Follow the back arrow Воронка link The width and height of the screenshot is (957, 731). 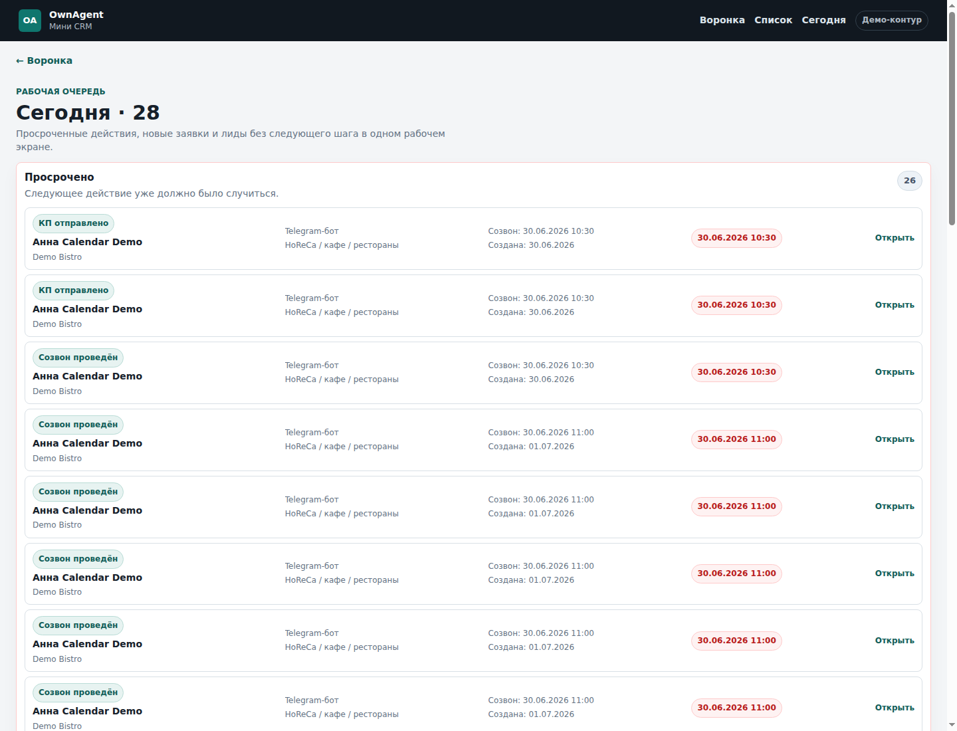click(x=45, y=60)
